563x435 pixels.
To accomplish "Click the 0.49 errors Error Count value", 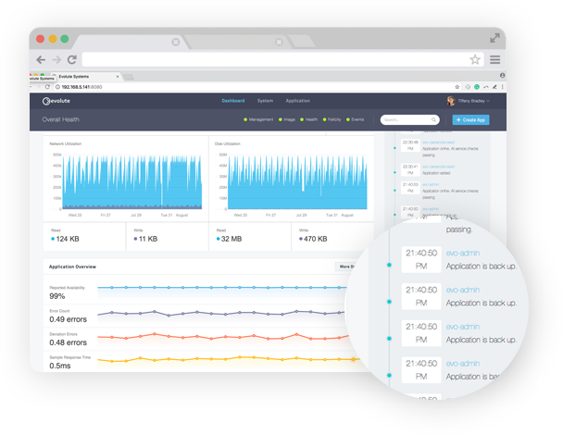I will coord(69,319).
